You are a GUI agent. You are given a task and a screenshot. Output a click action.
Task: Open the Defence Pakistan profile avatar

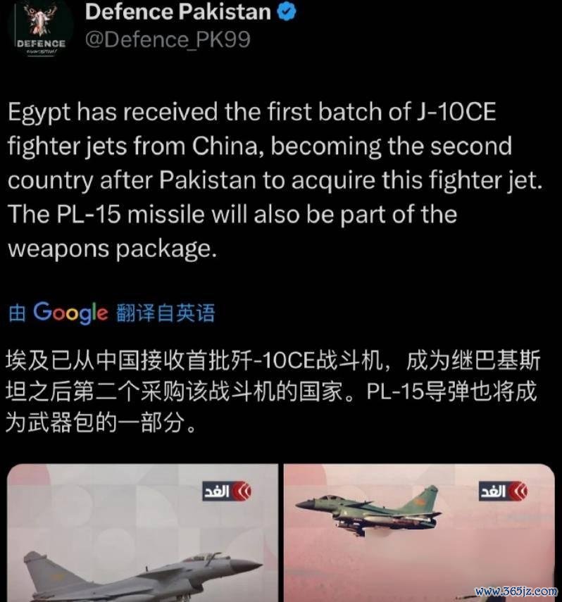[x=40, y=30]
